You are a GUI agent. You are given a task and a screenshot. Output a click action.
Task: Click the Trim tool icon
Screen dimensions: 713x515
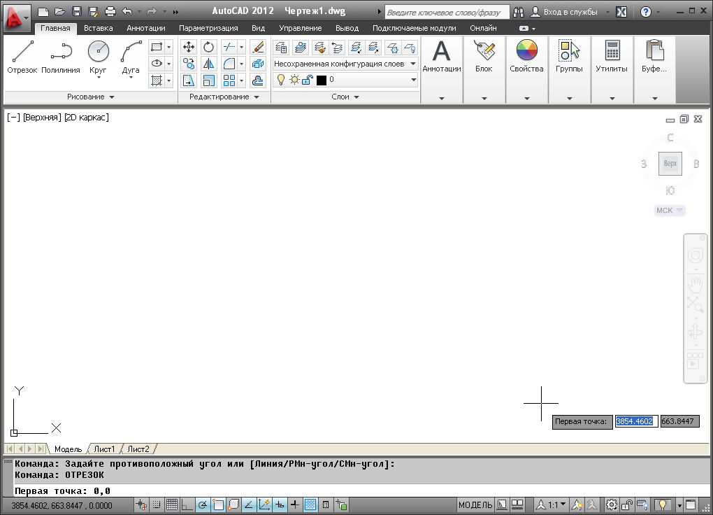pos(229,47)
